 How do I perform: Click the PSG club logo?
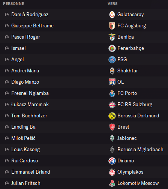[x=112, y=60]
